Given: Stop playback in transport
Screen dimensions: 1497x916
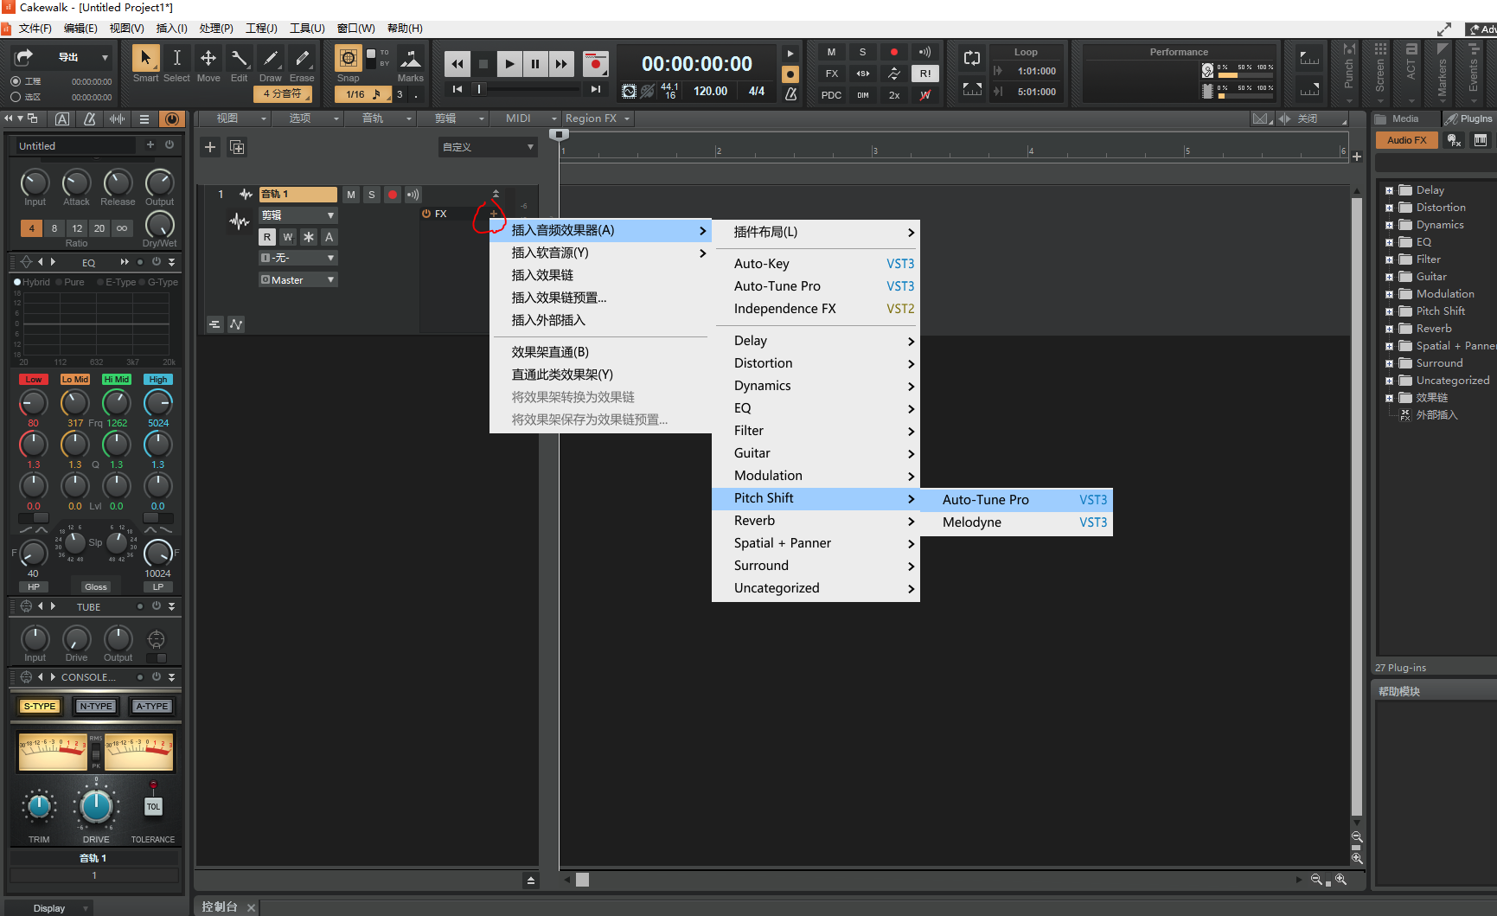Looking at the screenshot, I should point(483,64).
